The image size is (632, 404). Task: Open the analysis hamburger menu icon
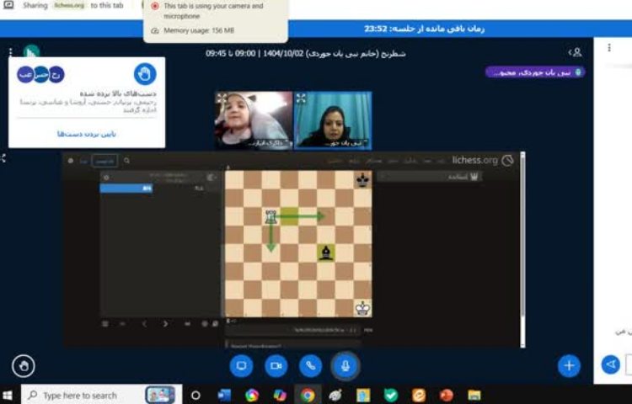[104, 323]
